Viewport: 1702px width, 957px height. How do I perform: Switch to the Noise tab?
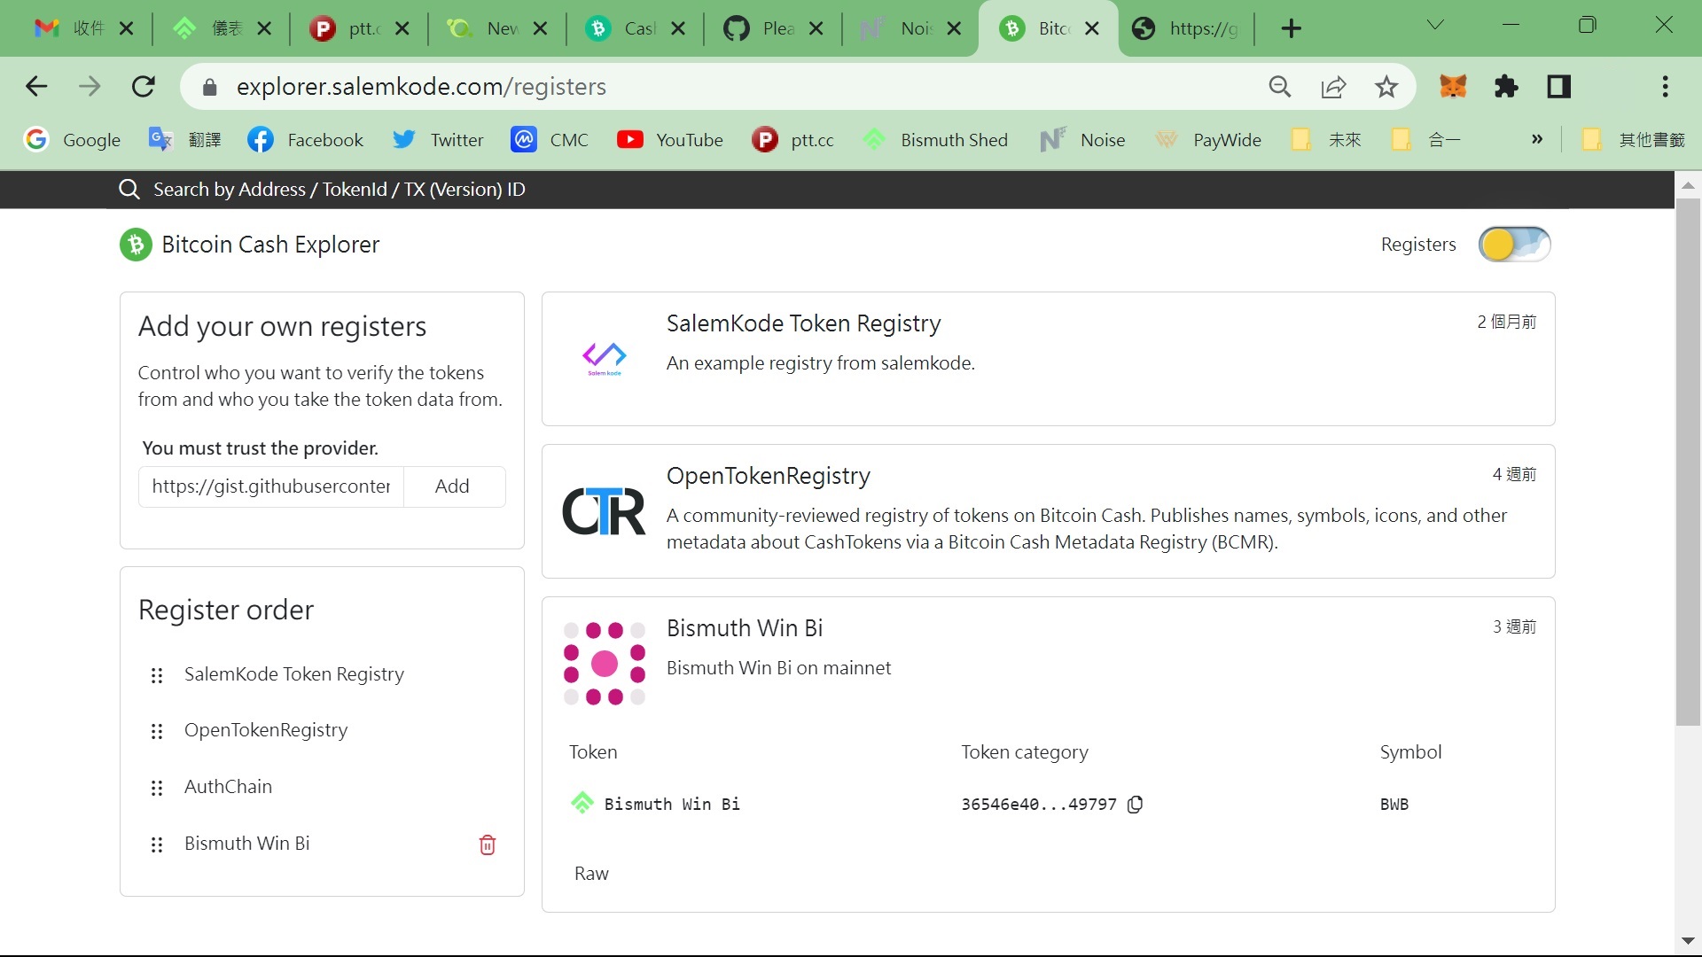point(901,28)
